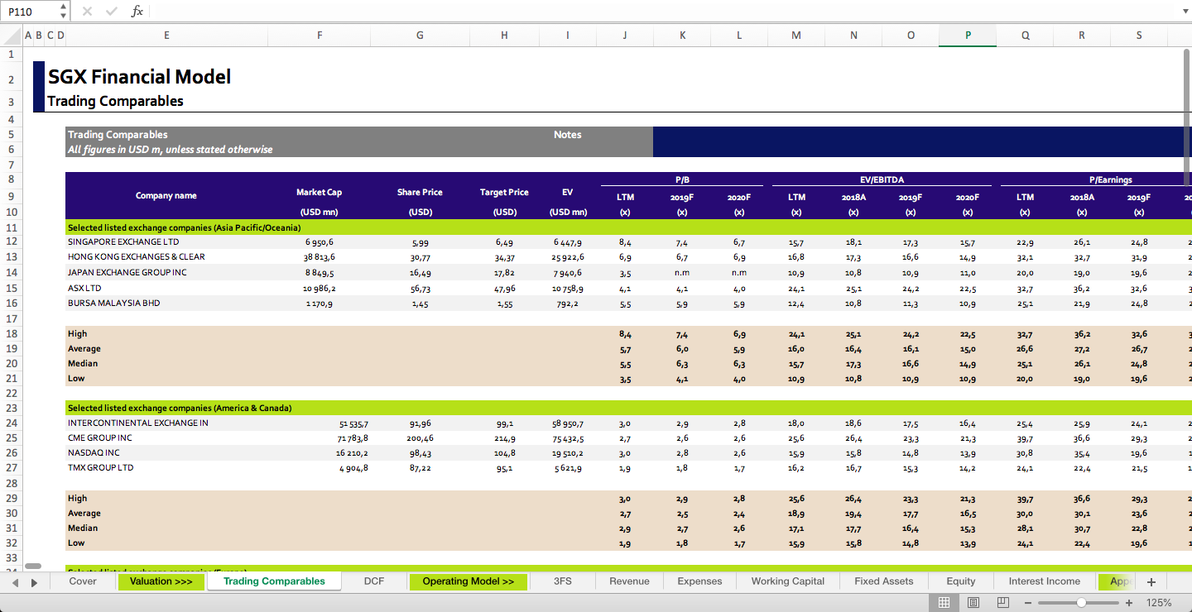Select NASDAQ INC cell
The image size is (1192, 612).
click(x=166, y=452)
